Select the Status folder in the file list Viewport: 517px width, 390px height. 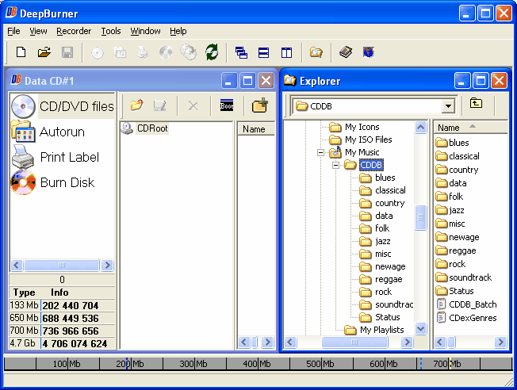[x=461, y=291]
